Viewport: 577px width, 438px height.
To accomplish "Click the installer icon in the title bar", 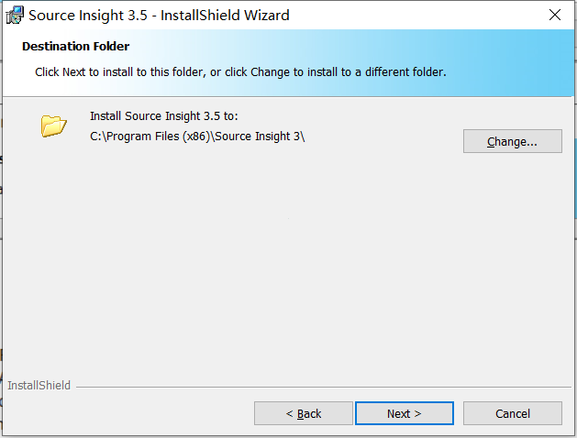I will (x=15, y=15).
